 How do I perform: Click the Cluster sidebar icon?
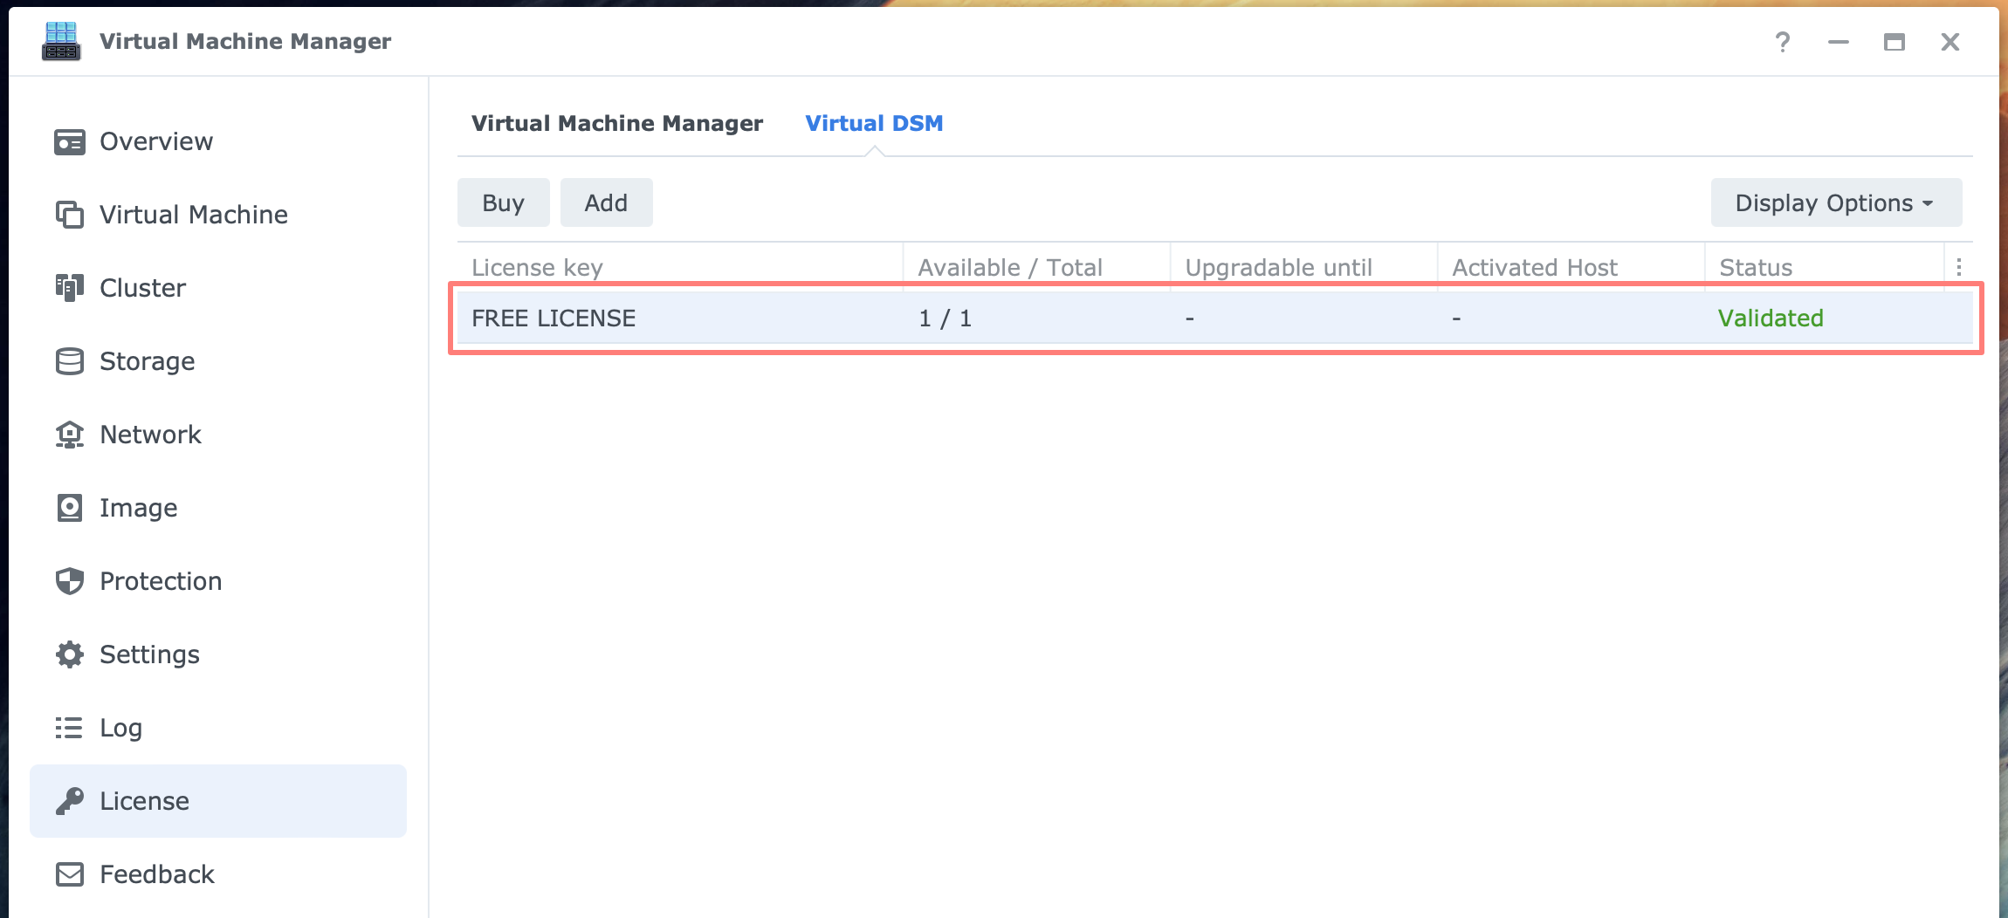70,288
